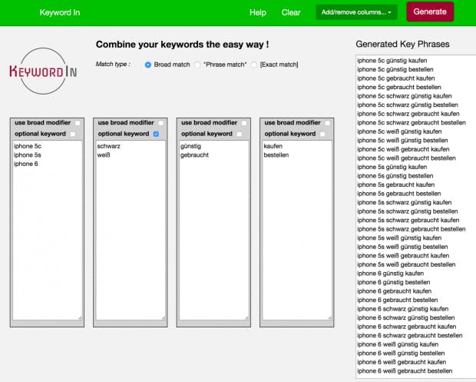
Task: Click resize grip of günstig textarea
Action: coord(246,317)
